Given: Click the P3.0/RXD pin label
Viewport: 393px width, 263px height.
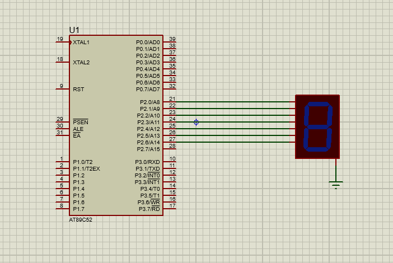Looking at the screenshot, I should [x=147, y=162].
